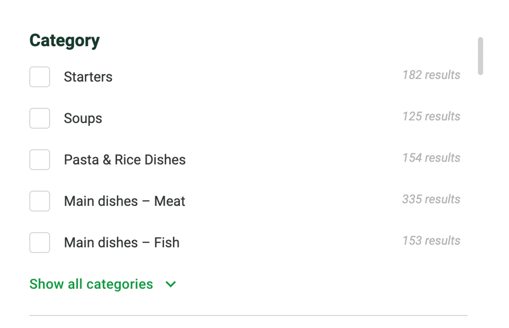Toggle the Main dishes – Fish checkbox

40,242
